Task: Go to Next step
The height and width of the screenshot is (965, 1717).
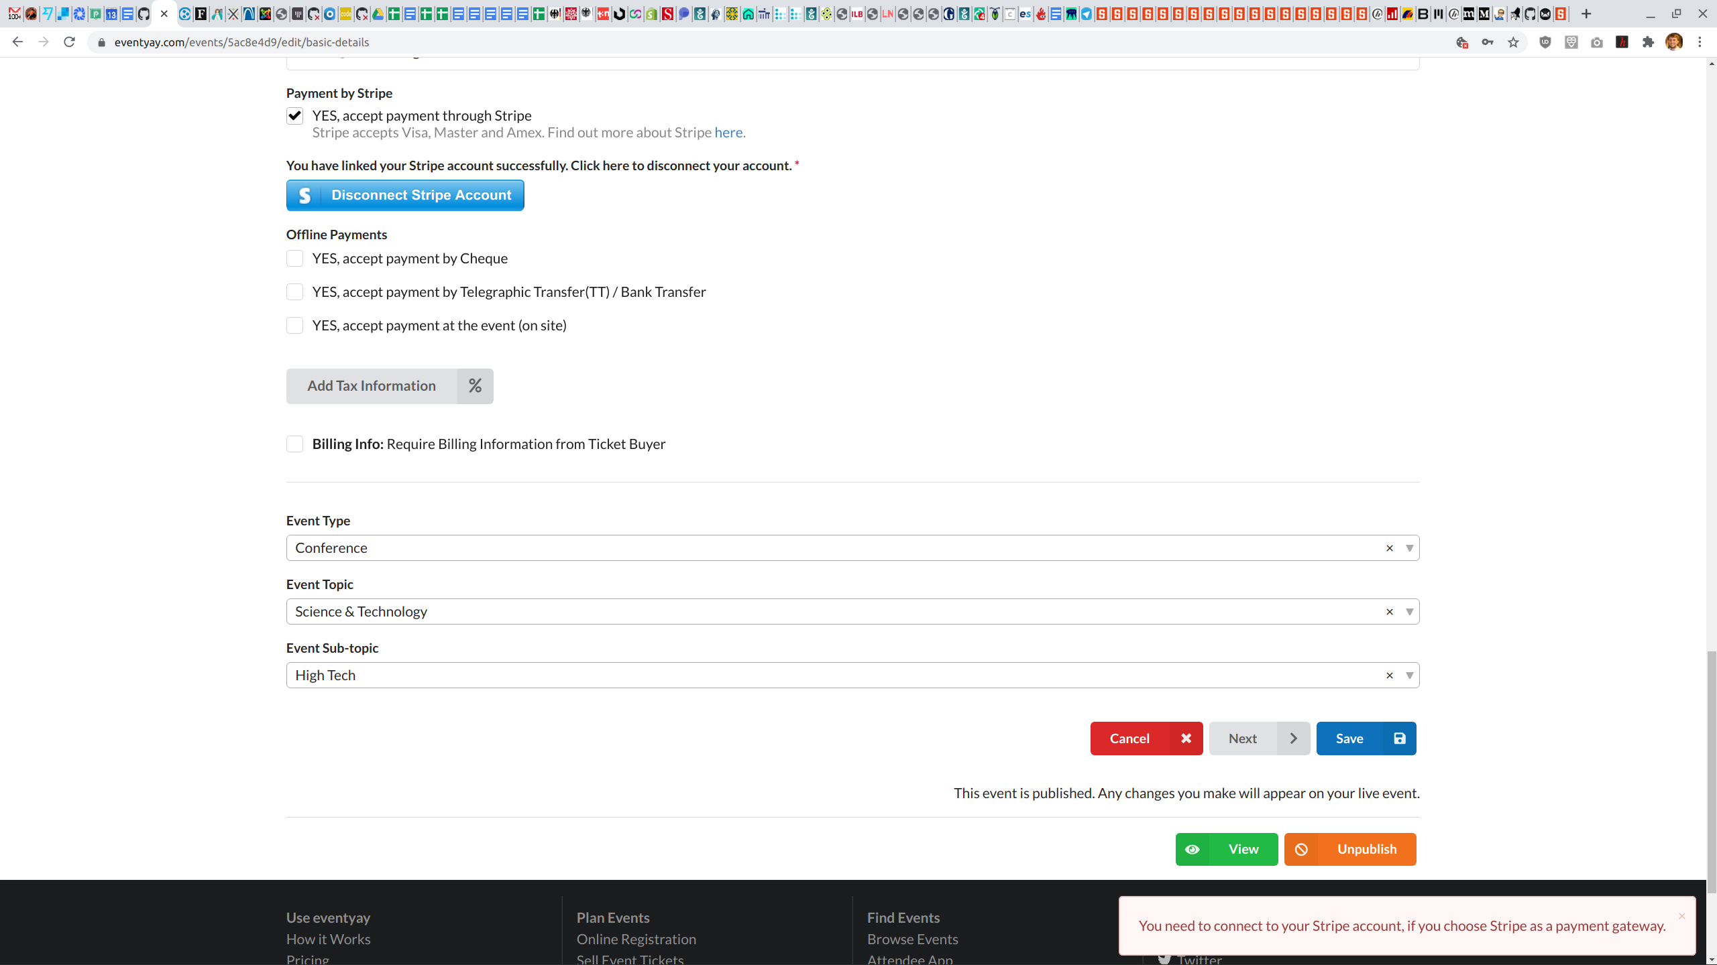Action: tap(1259, 738)
